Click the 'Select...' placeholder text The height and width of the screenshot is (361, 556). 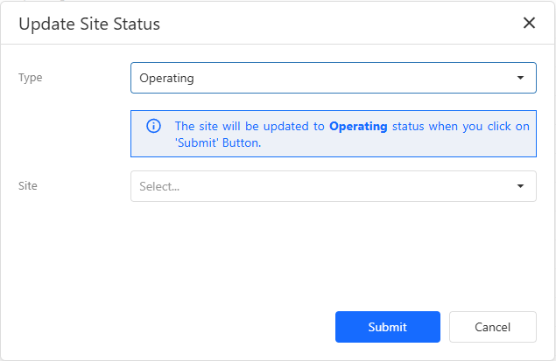[159, 186]
